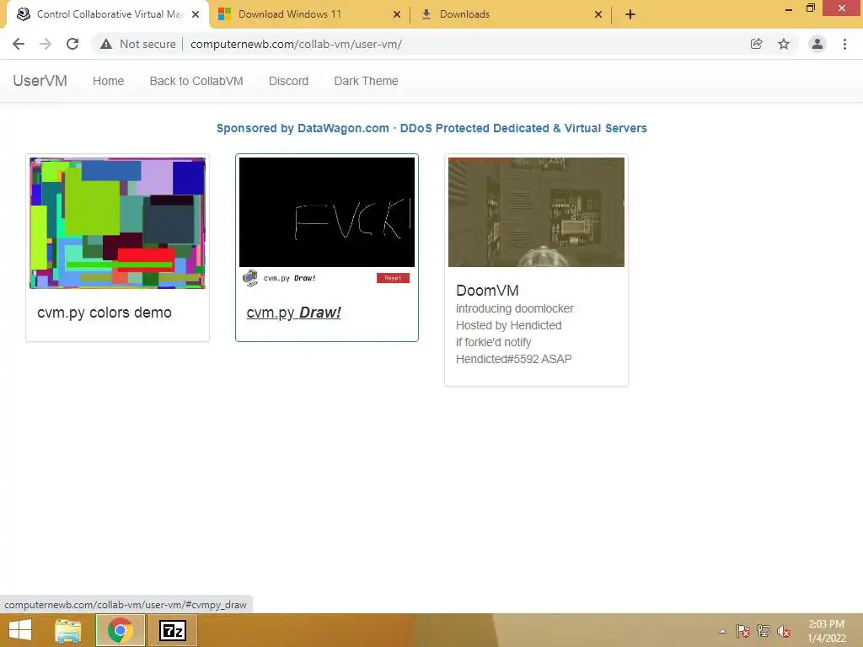Click 'introducing doomlocker' text
The height and width of the screenshot is (647, 863).
[x=515, y=308]
